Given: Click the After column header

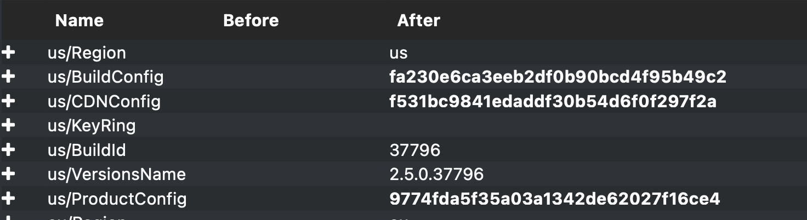Looking at the screenshot, I should [419, 21].
